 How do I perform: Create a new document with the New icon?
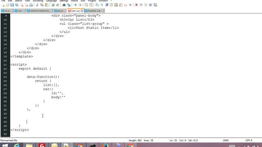point(3,5)
